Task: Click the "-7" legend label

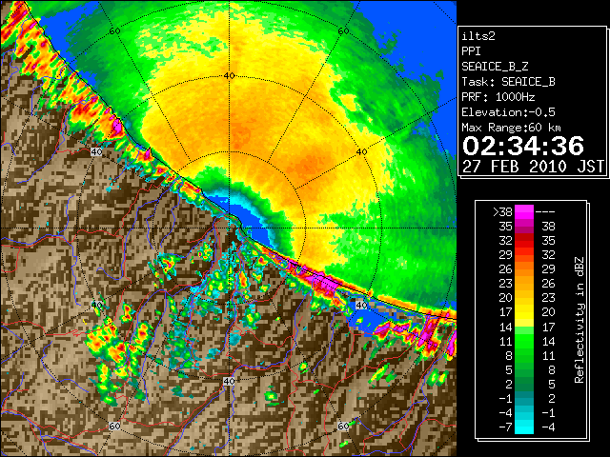Action: 505,427
